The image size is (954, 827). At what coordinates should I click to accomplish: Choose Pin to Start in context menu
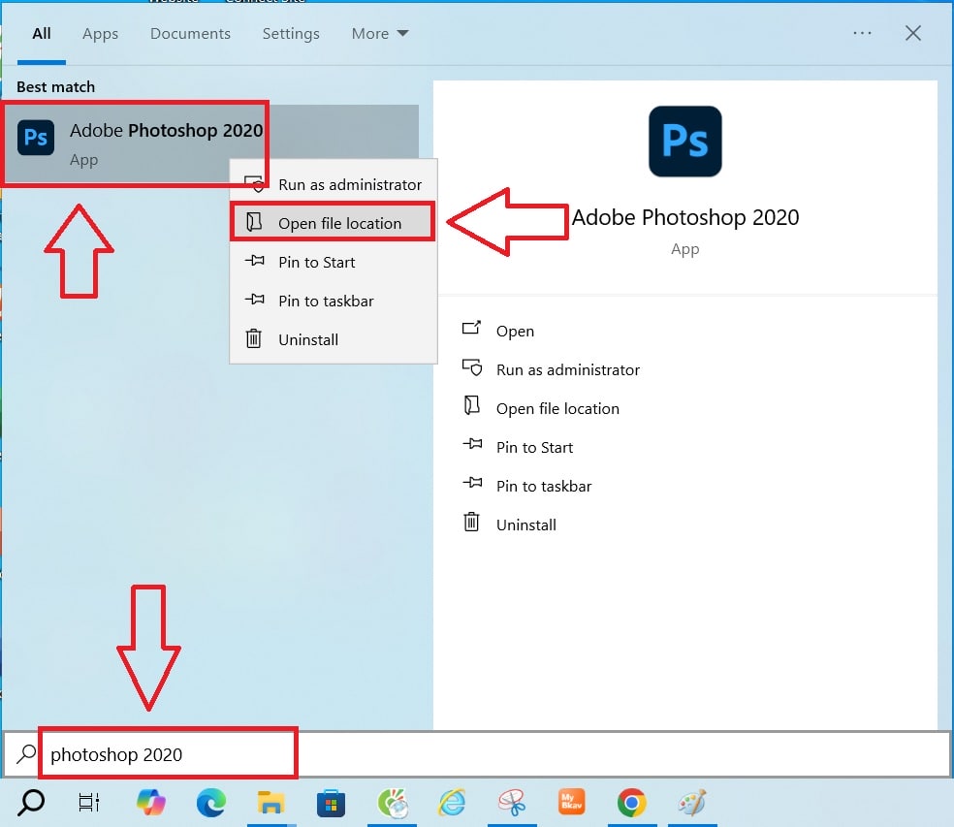pyautogui.click(x=334, y=263)
